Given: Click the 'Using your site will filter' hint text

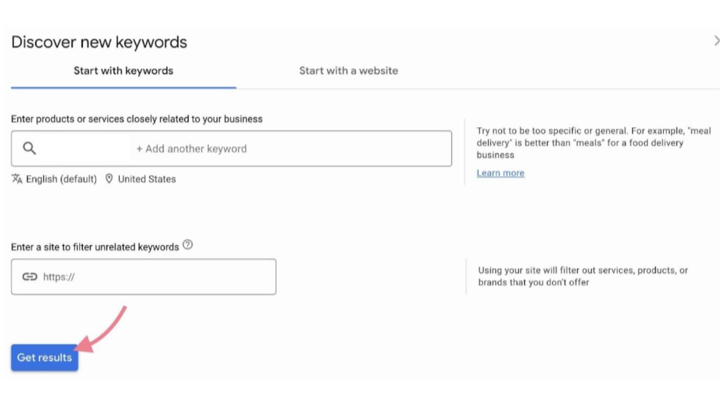Looking at the screenshot, I should point(583,276).
